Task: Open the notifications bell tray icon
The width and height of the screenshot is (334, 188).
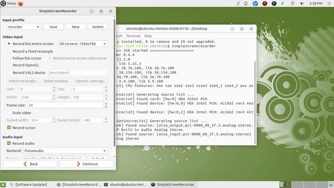Action: coord(292,4)
